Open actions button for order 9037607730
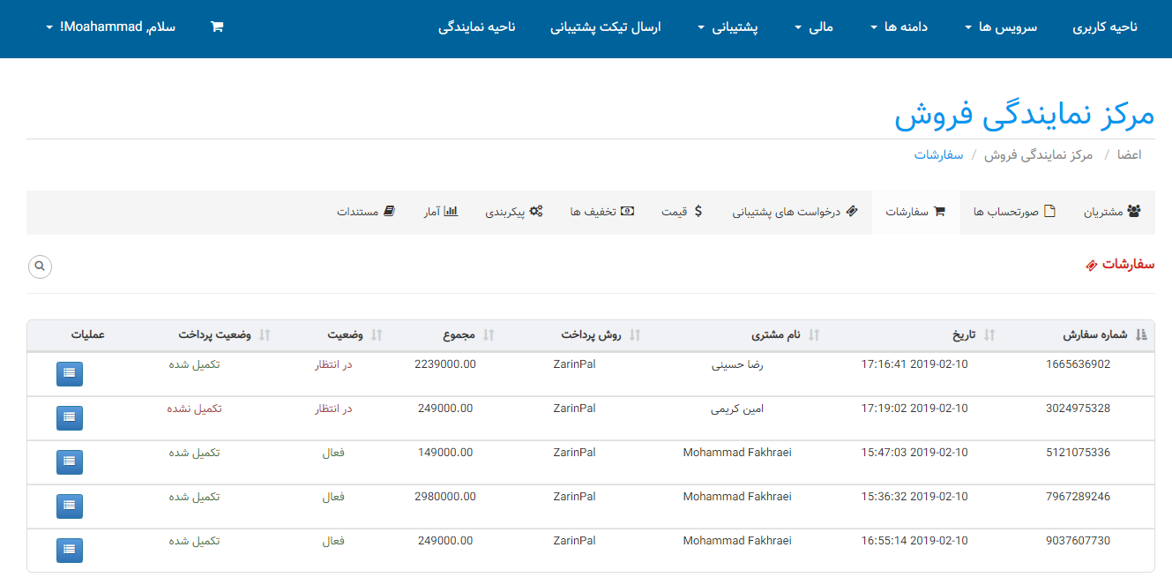1172x585 pixels. tap(70, 551)
